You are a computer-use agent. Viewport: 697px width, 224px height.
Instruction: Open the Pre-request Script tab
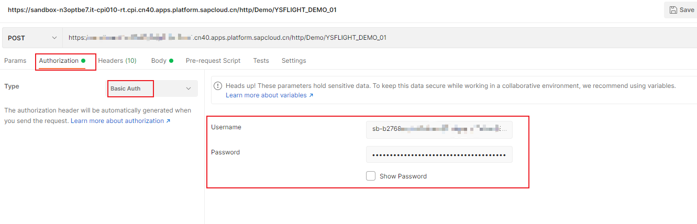[x=213, y=61]
